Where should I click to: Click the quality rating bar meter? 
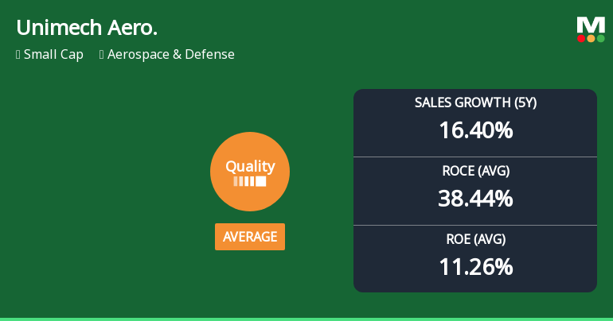click(249, 181)
